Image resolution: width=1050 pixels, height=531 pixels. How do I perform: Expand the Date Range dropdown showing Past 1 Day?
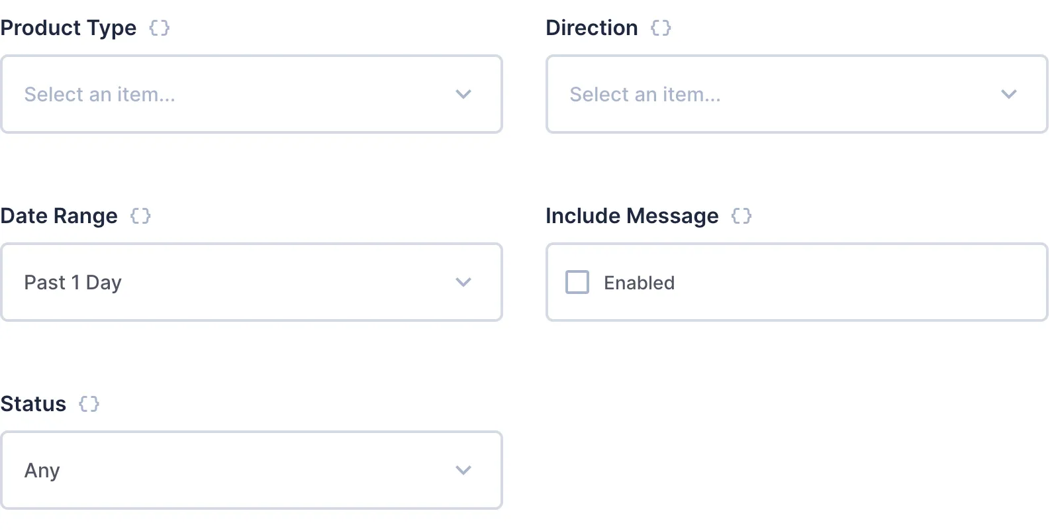coord(252,282)
